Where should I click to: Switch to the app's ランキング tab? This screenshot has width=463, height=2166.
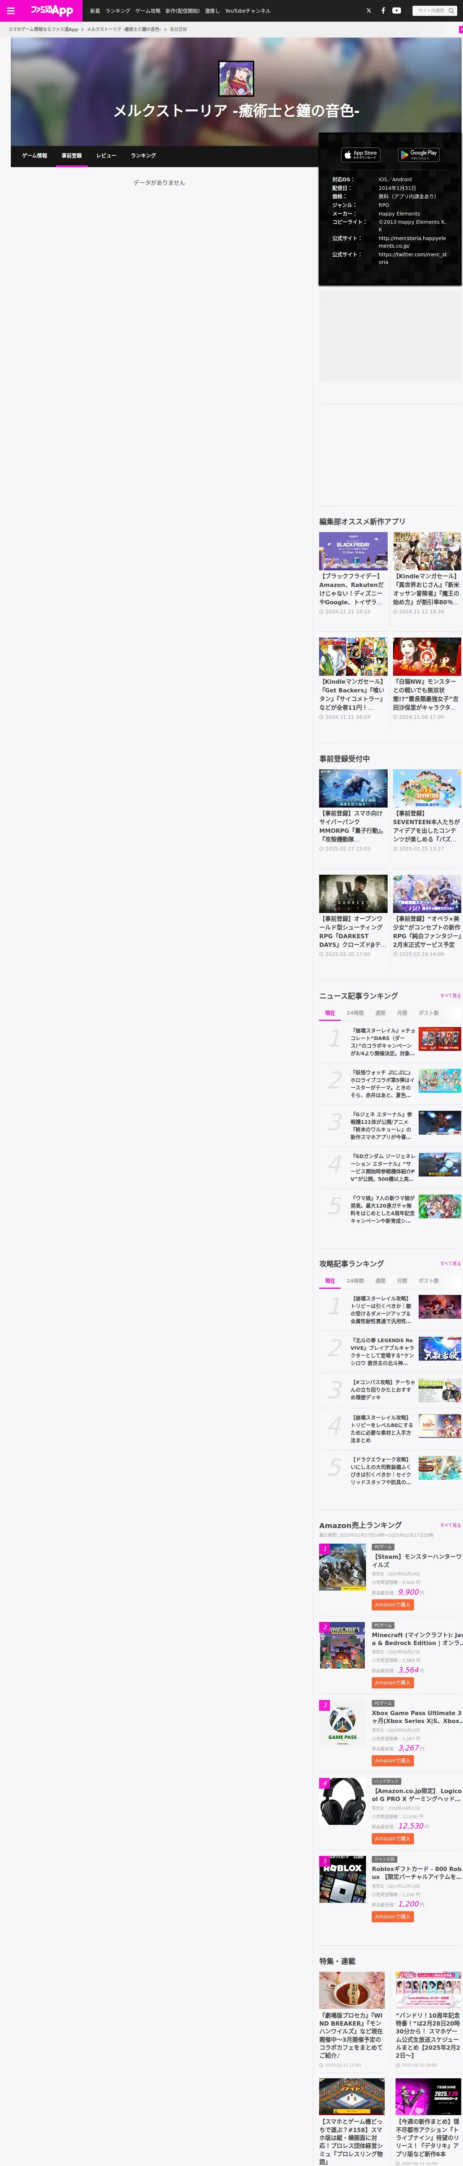[x=143, y=156]
